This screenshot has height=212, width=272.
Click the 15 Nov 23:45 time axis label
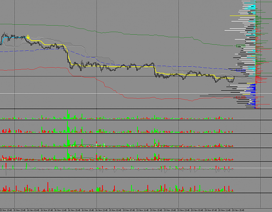coord(20,210)
